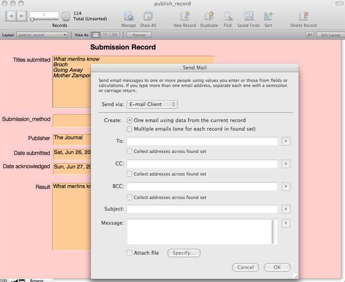Check Collect addresses under BCC field
The width and height of the screenshot is (345, 282).
(x=130, y=197)
